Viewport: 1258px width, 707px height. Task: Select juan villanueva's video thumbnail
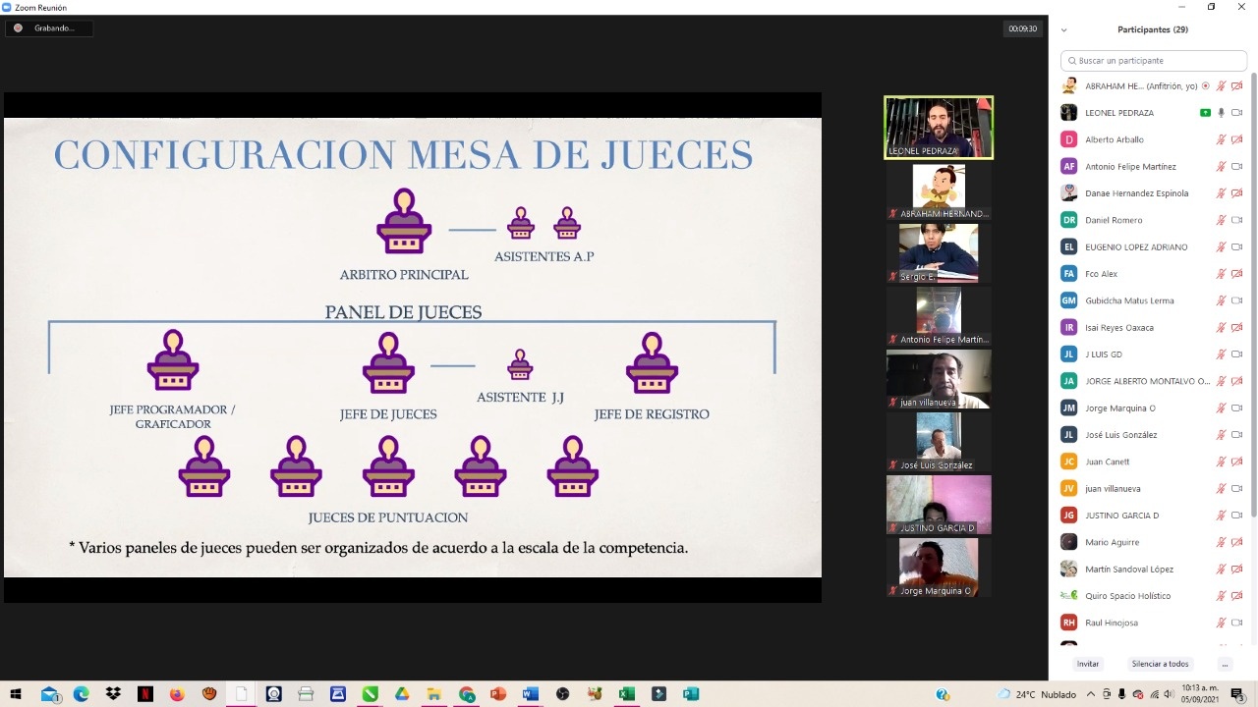click(x=939, y=379)
